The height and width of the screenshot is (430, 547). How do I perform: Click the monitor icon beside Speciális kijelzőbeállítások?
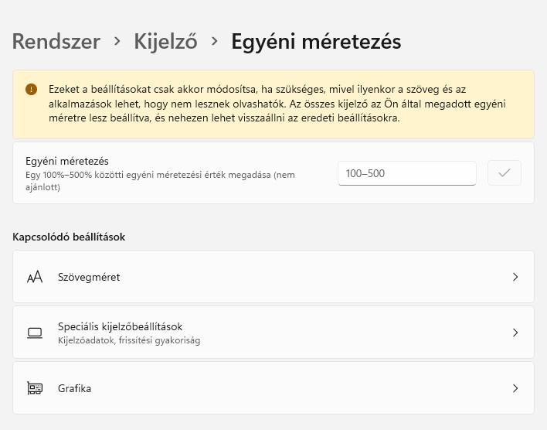tap(34, 333)
